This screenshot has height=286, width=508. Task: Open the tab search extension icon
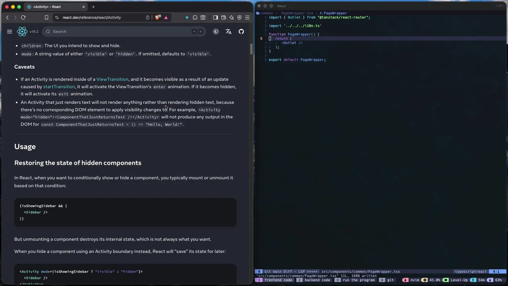pos(203,17)
